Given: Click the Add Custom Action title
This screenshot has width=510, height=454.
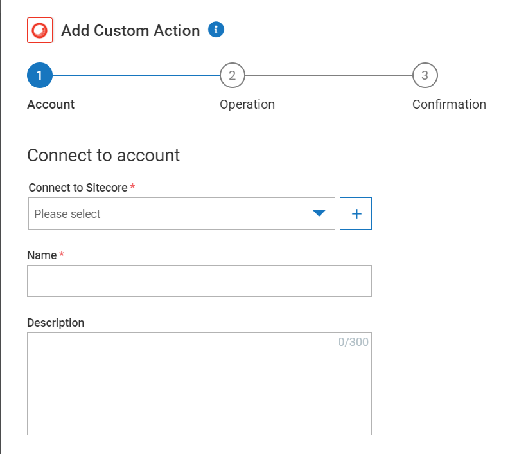Looking at the screenshot, I should [130, 31].
